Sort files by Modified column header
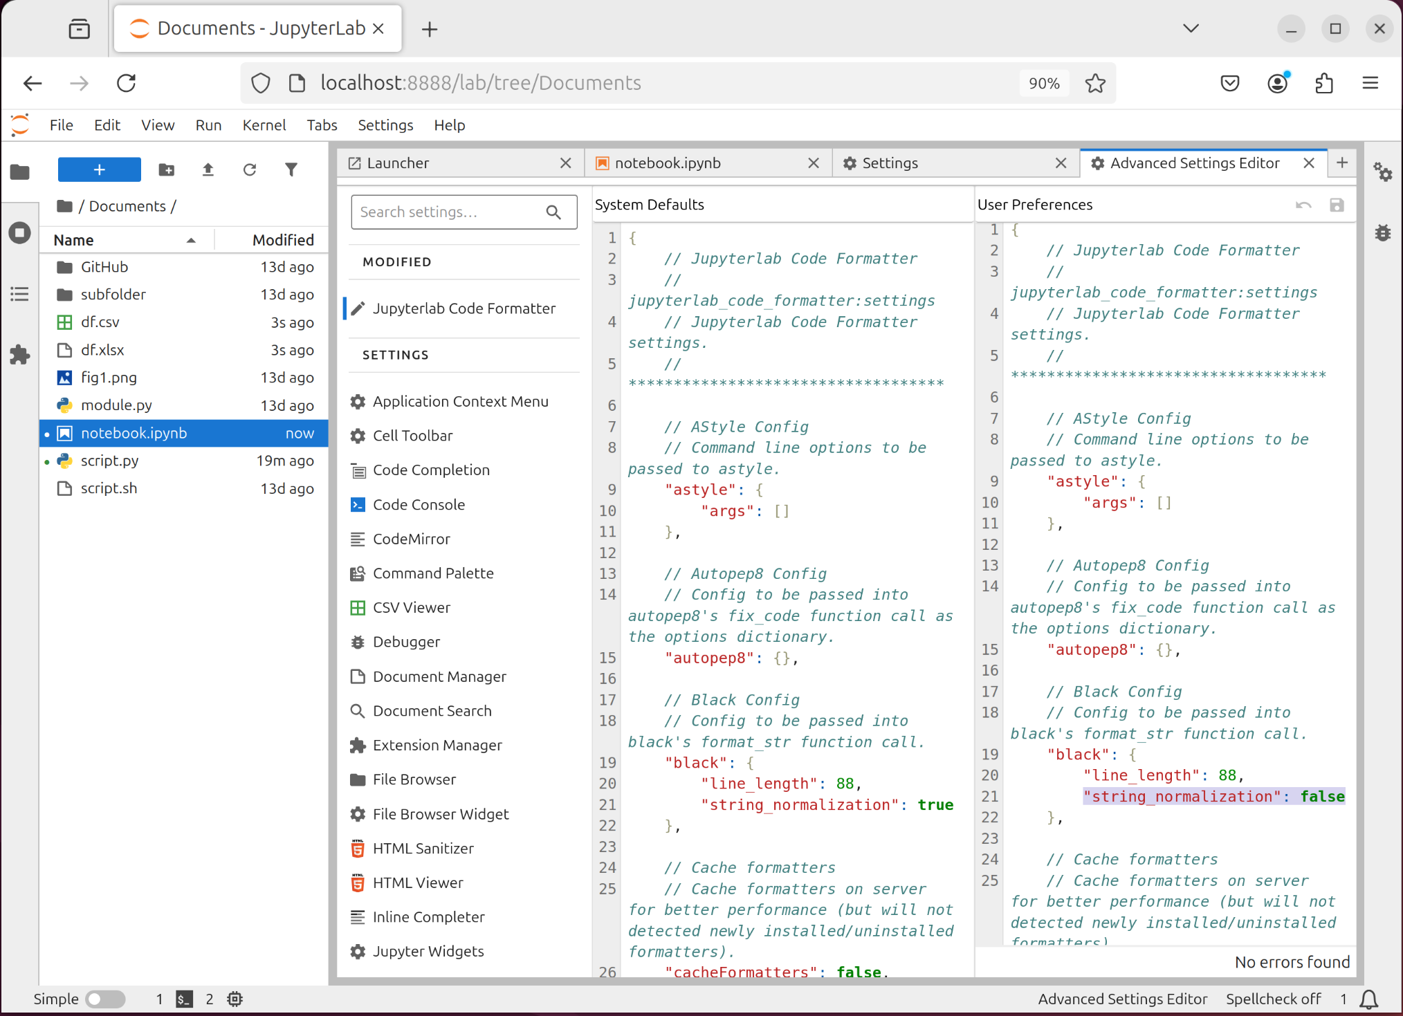1403x1016 pixels. coord(271,240)
